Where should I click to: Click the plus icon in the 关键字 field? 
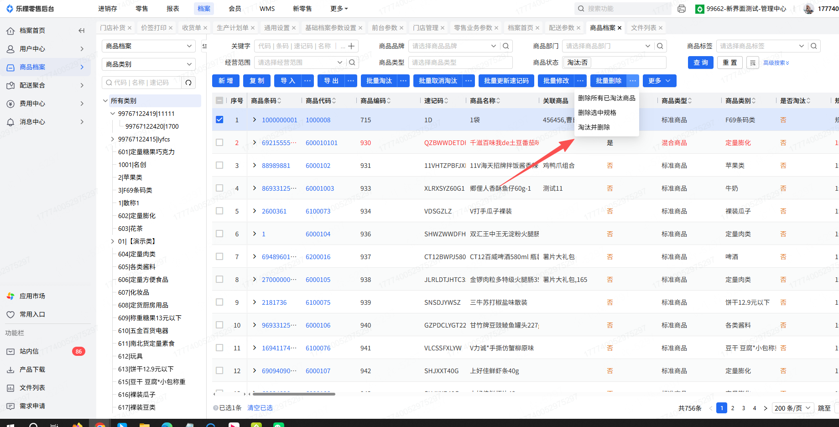351,46
